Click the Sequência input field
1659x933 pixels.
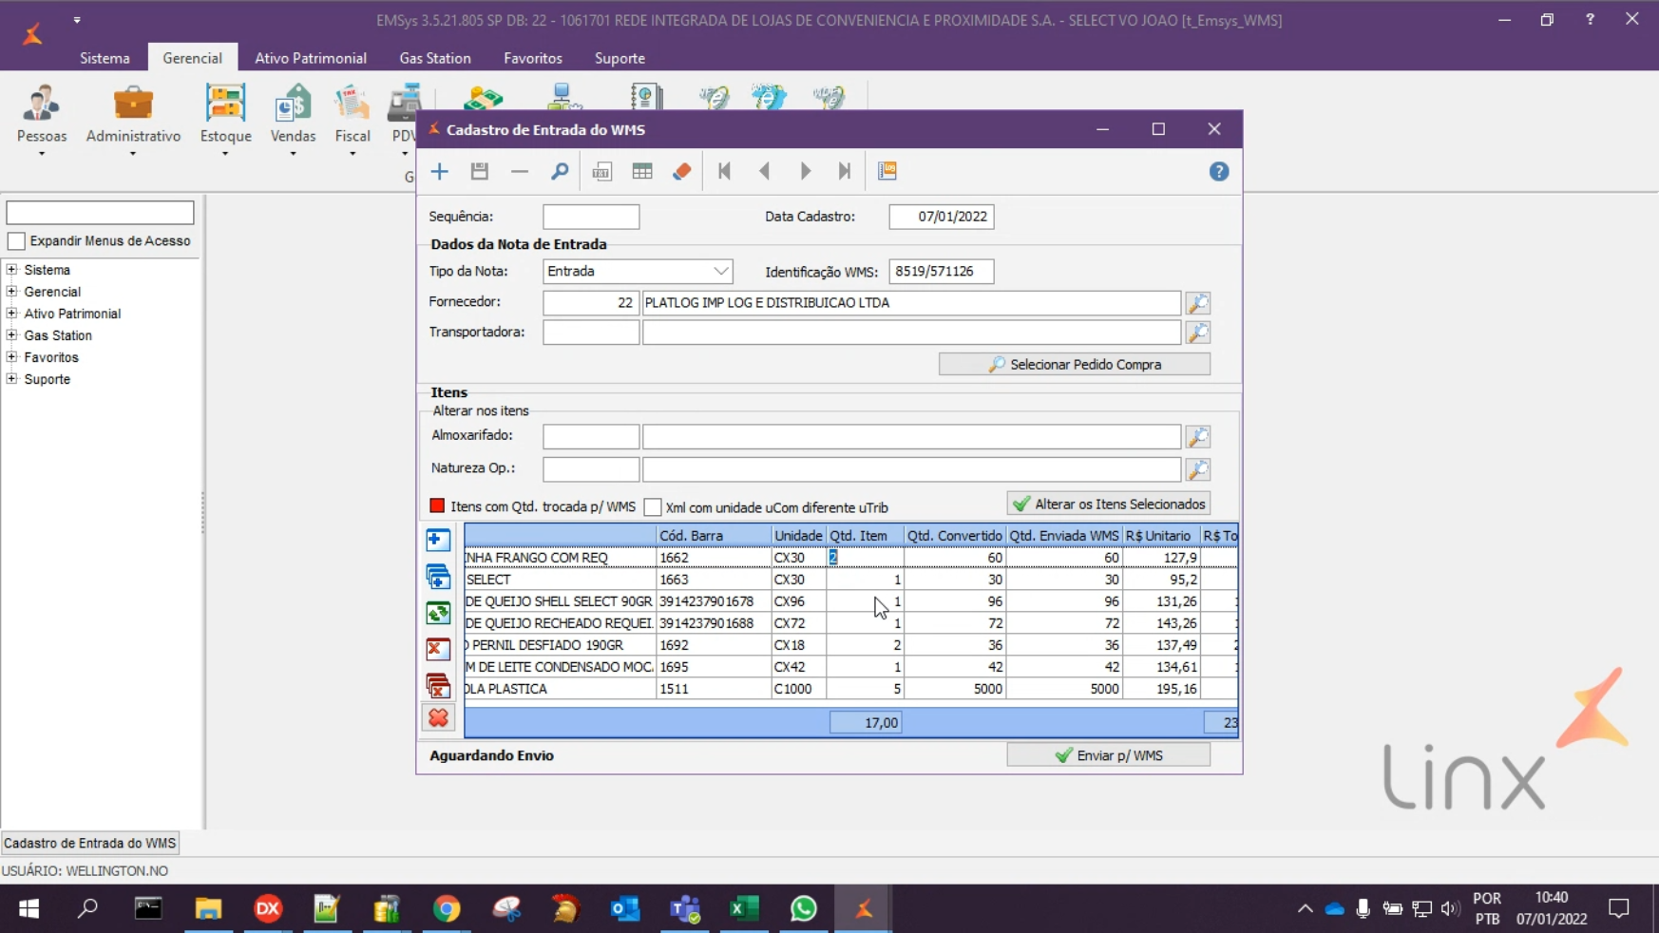590,217
